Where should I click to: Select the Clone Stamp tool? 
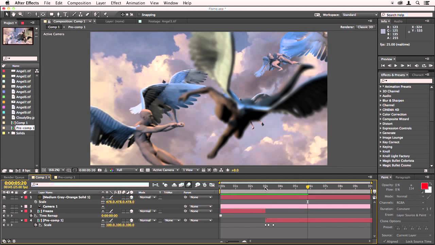tap(81, 14)
